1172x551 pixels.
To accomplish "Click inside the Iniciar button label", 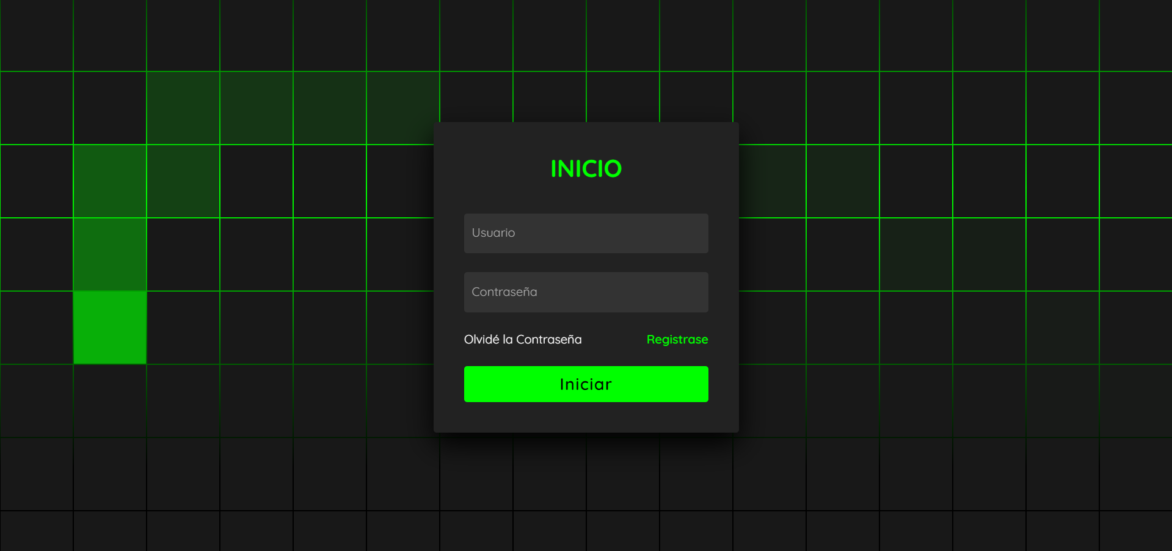I will click(585, 384).
